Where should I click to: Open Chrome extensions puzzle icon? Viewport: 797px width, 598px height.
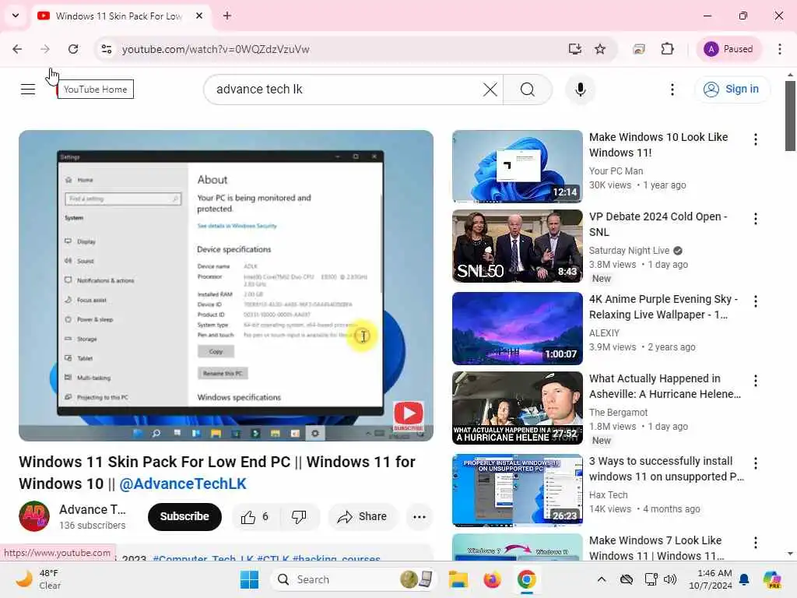point(667,49)
